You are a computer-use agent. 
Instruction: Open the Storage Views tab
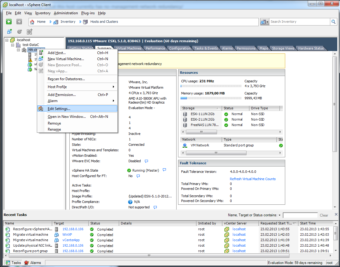coord(283,48)
